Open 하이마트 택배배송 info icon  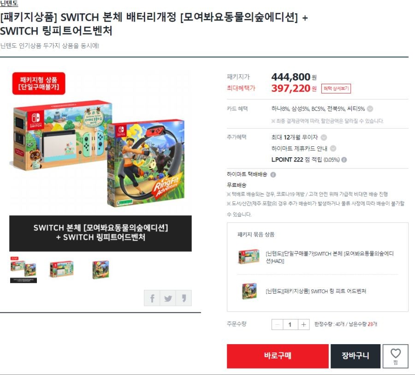[273, 174]
